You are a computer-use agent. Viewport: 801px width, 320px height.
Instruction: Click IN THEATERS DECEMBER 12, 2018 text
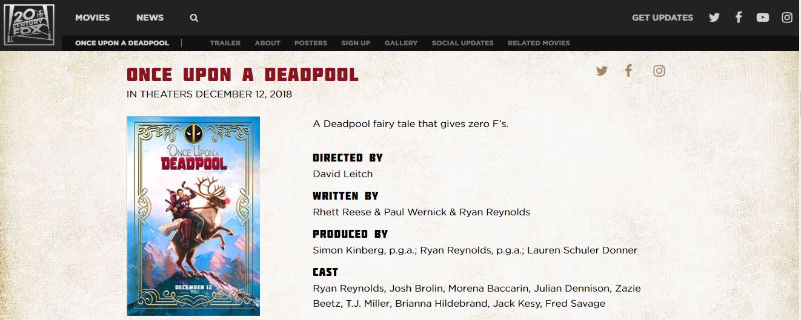[x=209, y=94]
